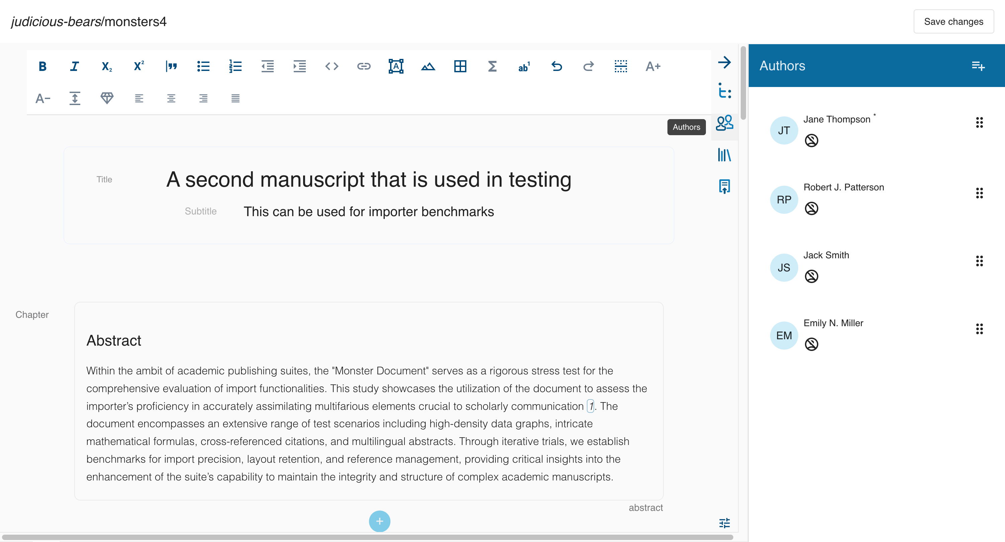Insert a hyperlink with the link icon
Screen dimensions: 1005x542
click(x=364, y=66)
